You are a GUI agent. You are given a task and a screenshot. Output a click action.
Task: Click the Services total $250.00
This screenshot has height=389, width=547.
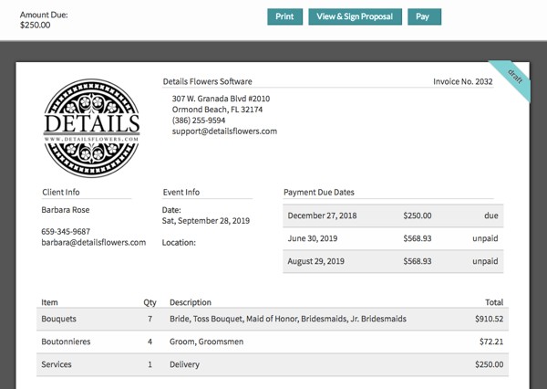(489, 364)
